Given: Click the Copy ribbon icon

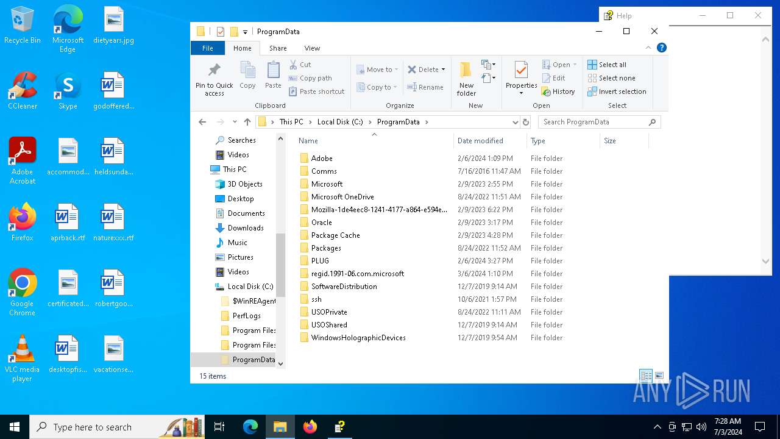Looking at the screenshot, I should 247,76.
